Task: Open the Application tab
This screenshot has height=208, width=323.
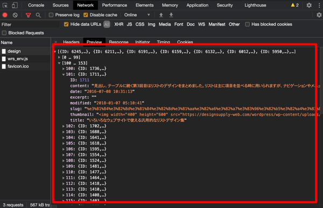Action: pyautogui.click(x=198, y=5)
